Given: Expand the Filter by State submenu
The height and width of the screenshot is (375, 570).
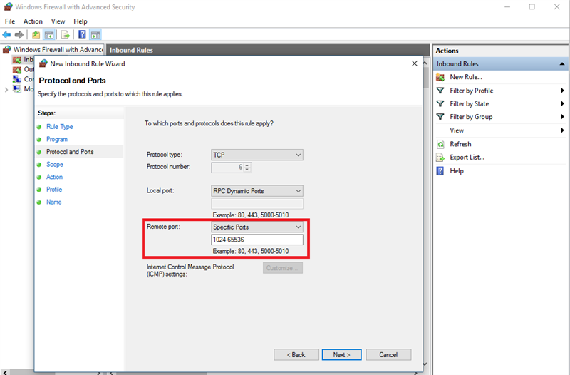Looking at the screenshot, I should click(562, 104).
